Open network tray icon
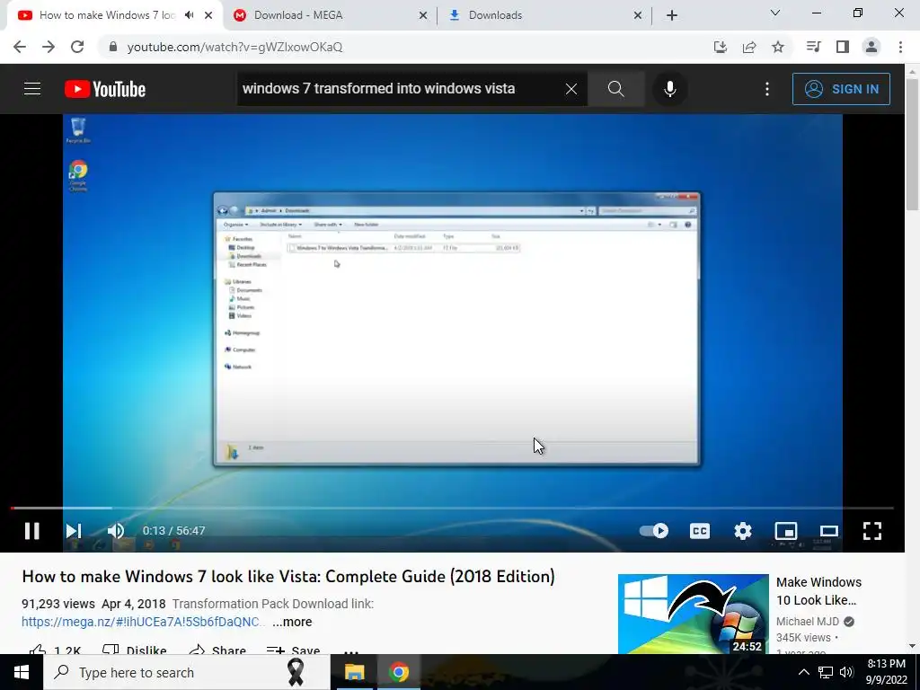This screenshot has height=690, width=920. (826, 672)
